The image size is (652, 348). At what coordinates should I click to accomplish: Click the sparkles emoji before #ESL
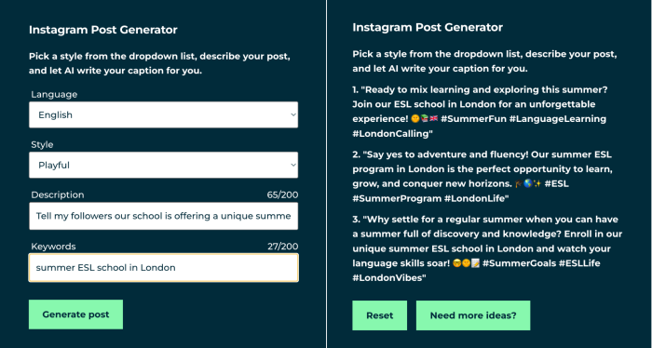(537, 183)
